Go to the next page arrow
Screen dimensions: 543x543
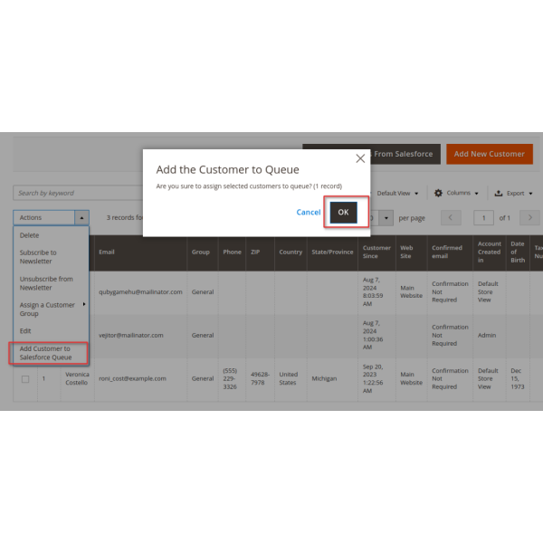530,218
